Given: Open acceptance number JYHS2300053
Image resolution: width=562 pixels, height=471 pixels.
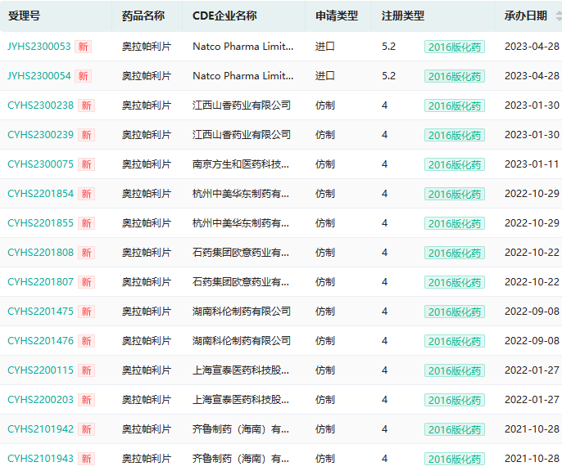Looking at the screenshot, I should (39, 47).
